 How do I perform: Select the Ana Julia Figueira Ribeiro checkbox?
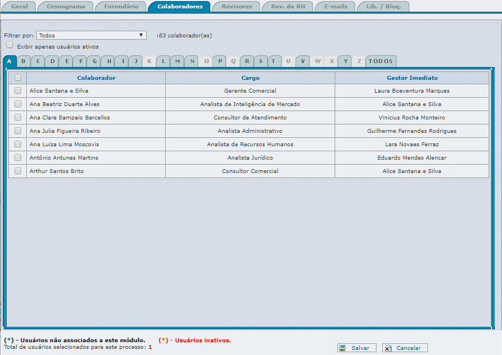[18, 131]
